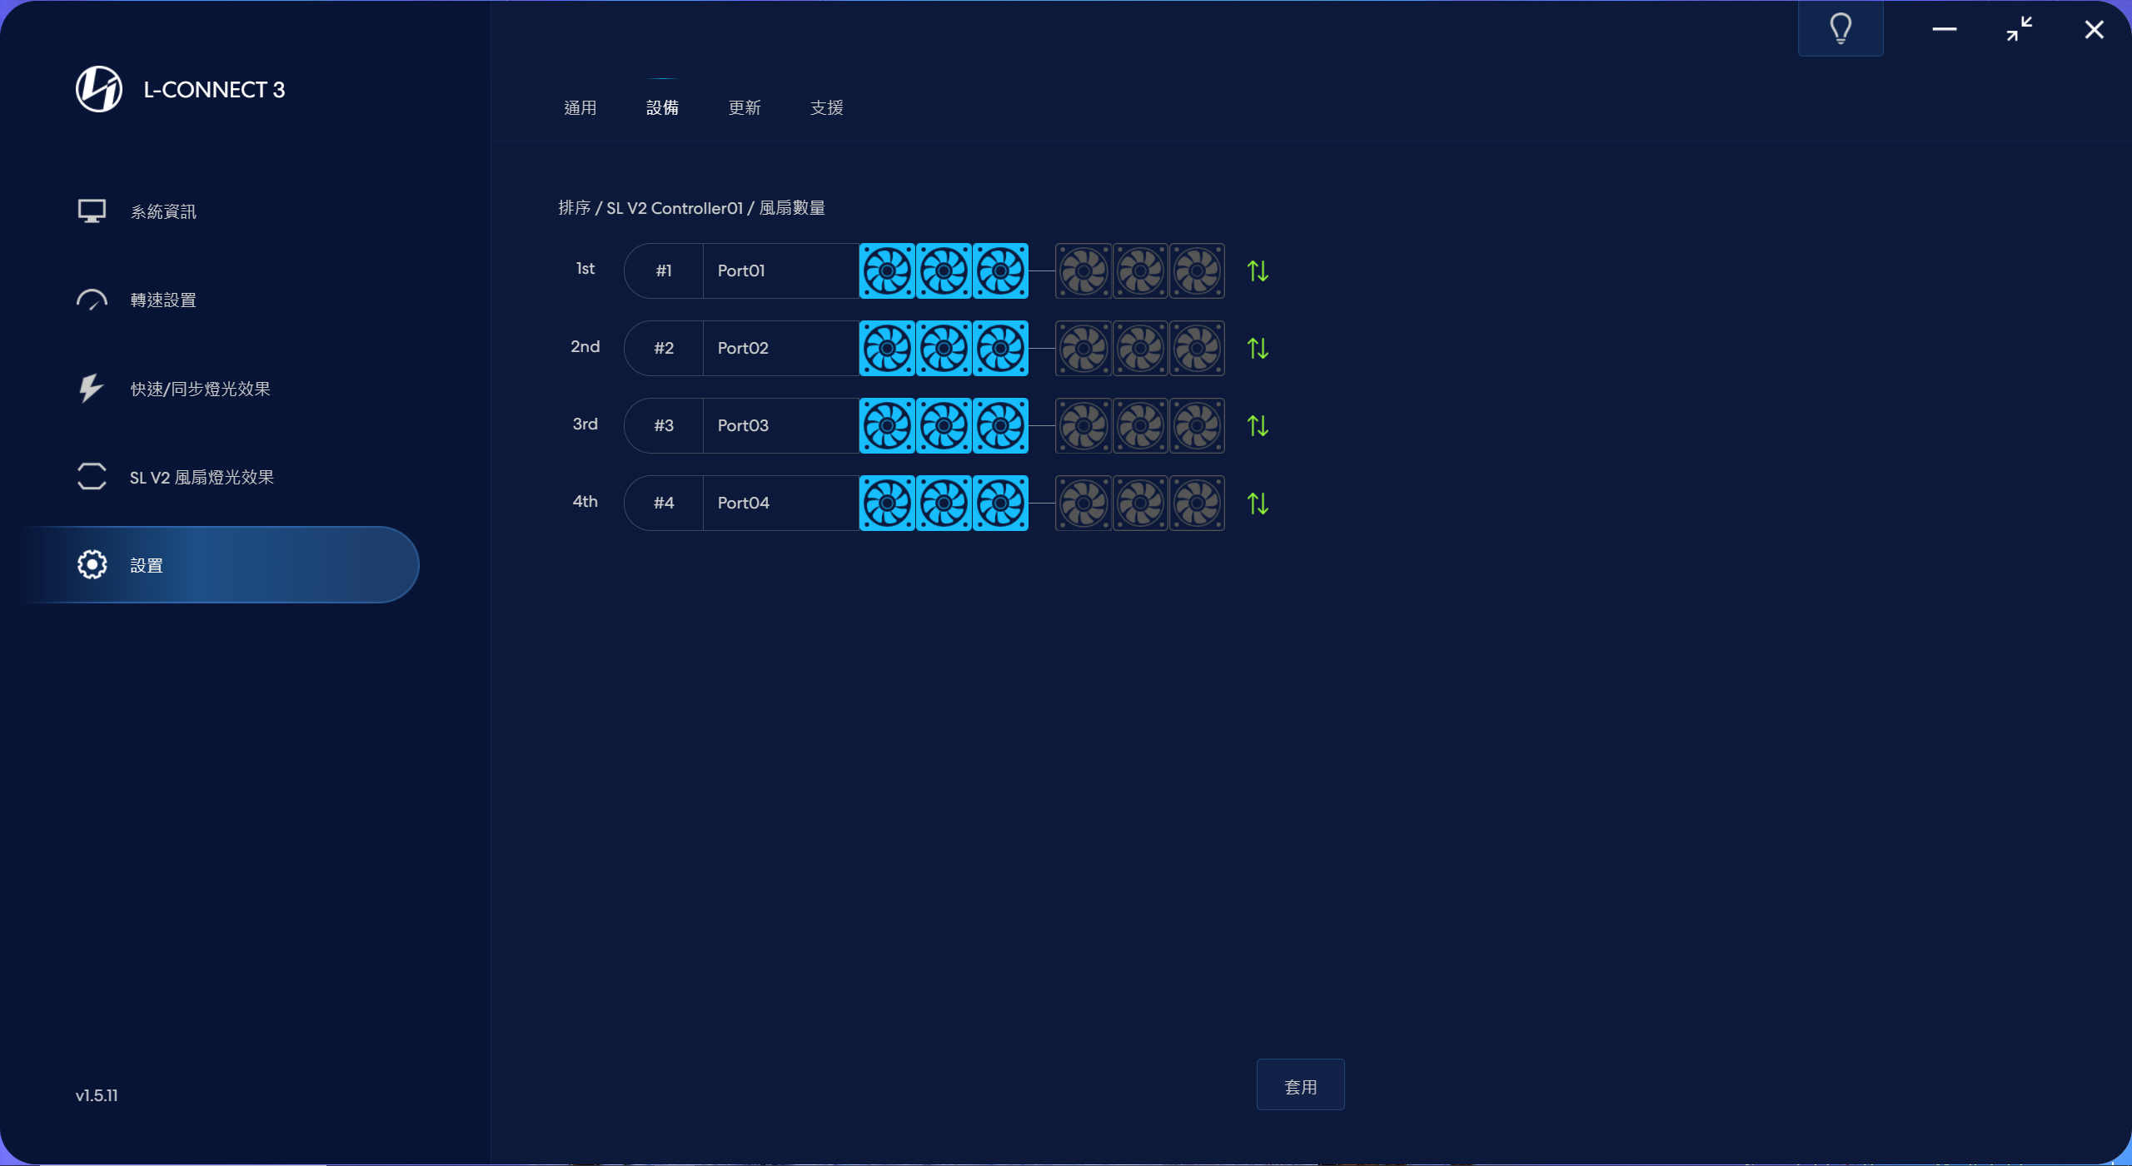Select second blue fan in Port04 row
The width and height of the screenshot is (2132, 1166).
coord(944,504)
